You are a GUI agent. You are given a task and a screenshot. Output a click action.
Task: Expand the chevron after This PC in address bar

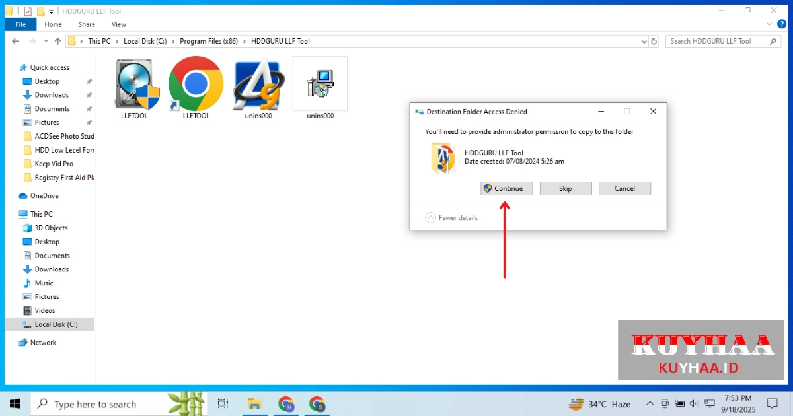click(117, 41)
